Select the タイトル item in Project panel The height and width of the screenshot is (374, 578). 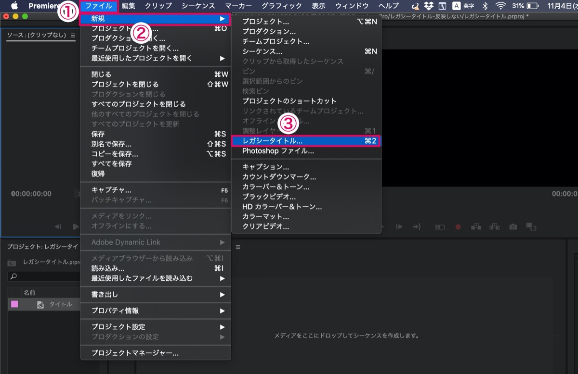click(x=61, y=304)
